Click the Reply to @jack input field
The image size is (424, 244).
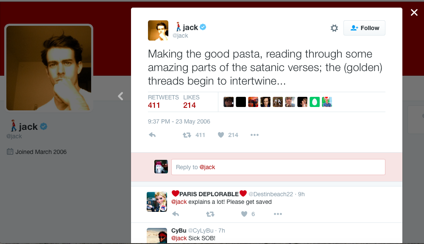coord(278,167)
